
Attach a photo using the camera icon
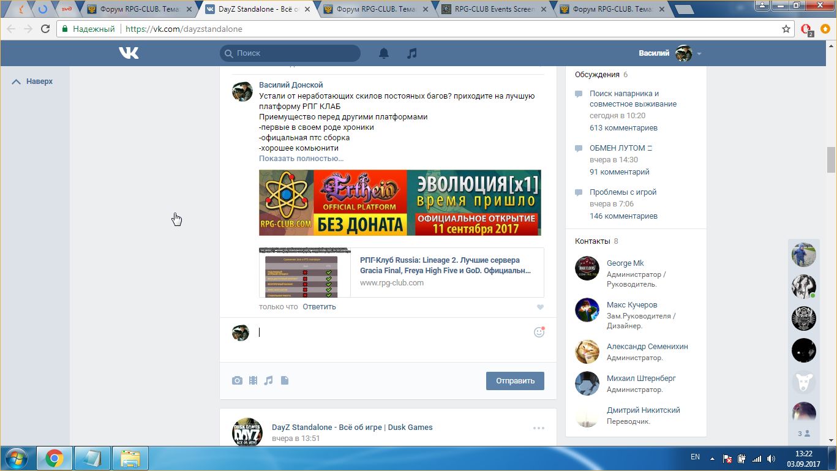point(237,380)
